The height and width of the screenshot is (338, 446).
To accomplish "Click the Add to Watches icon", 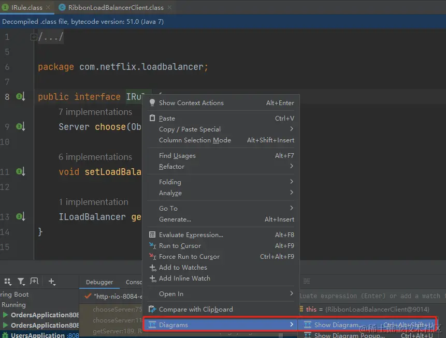I will [x=153, y=268].
